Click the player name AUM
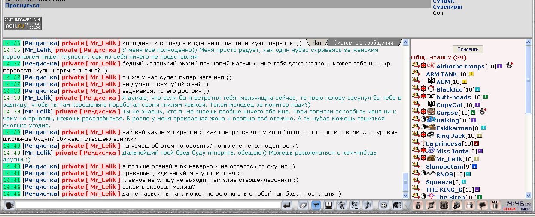The height and width of the screenshot is (217, 535). 443,81
